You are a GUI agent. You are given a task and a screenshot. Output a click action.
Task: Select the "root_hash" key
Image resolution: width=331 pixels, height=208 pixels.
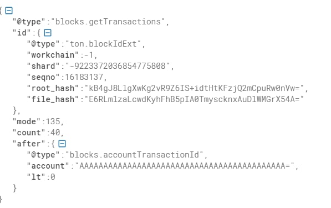[x=53, y=88]
